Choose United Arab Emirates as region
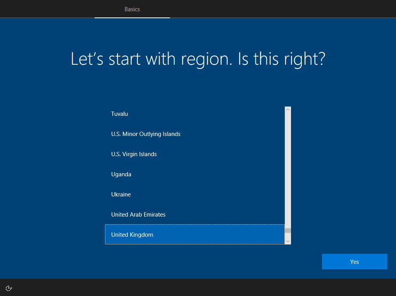Screen dimensions: 396x296 point(138,214)
